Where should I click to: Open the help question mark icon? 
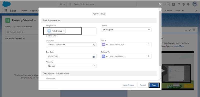pos(179,4)
